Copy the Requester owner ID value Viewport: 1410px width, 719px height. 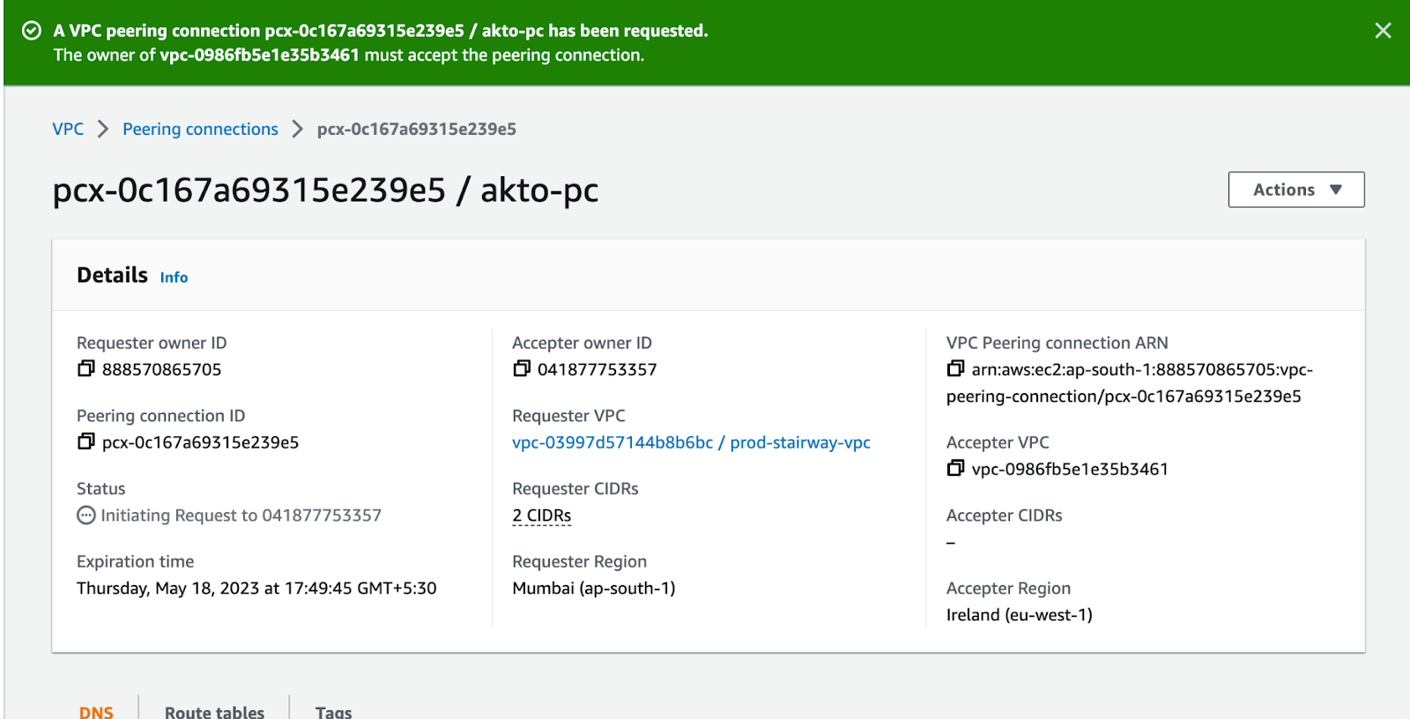coord(85,368)
